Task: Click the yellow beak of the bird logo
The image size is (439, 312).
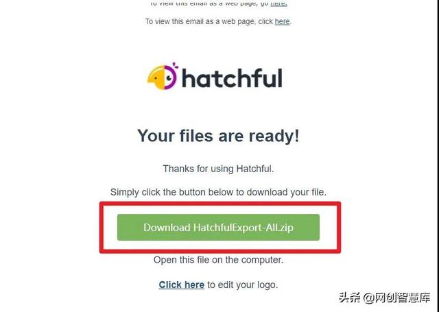Action: [x=154, y=77]
